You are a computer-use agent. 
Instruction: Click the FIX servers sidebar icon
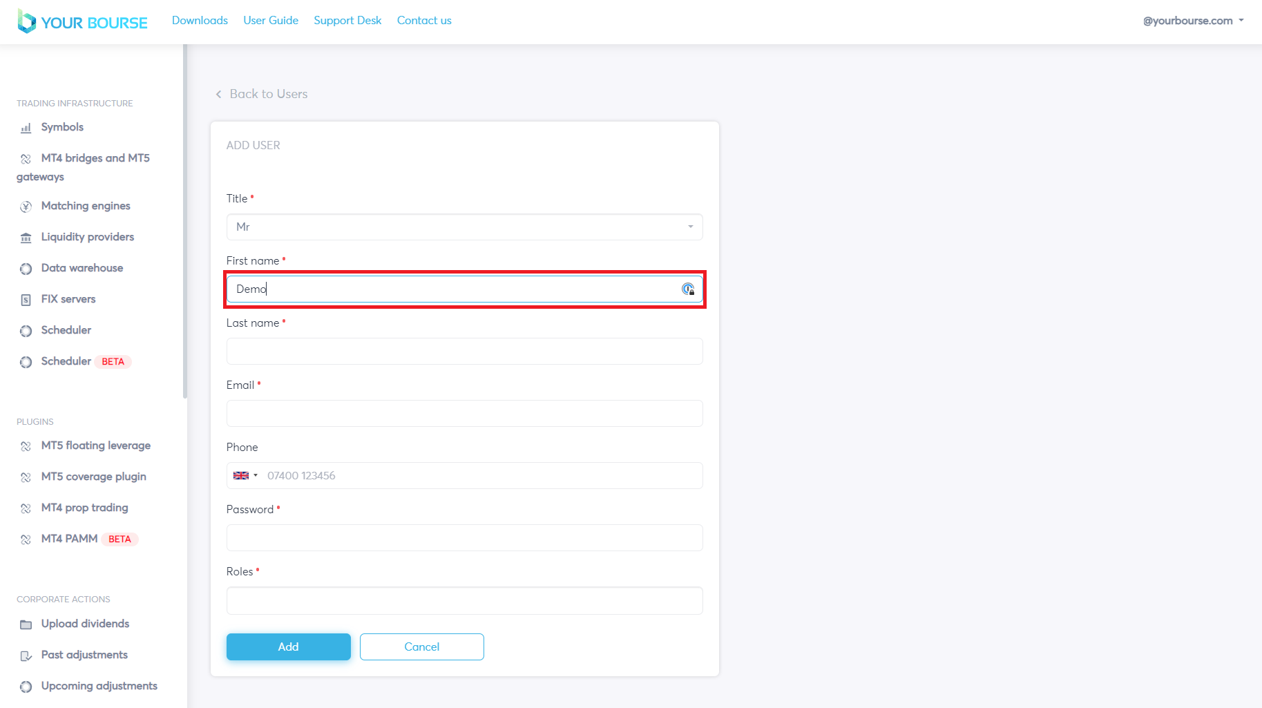pyautogui.click(x=26, y=300)
